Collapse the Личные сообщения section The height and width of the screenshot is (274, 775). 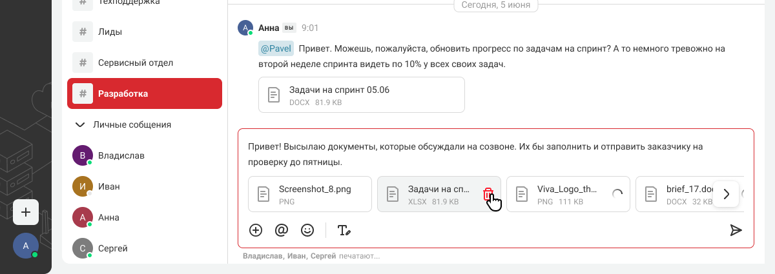pyautogui.click(x=80, y=124)
